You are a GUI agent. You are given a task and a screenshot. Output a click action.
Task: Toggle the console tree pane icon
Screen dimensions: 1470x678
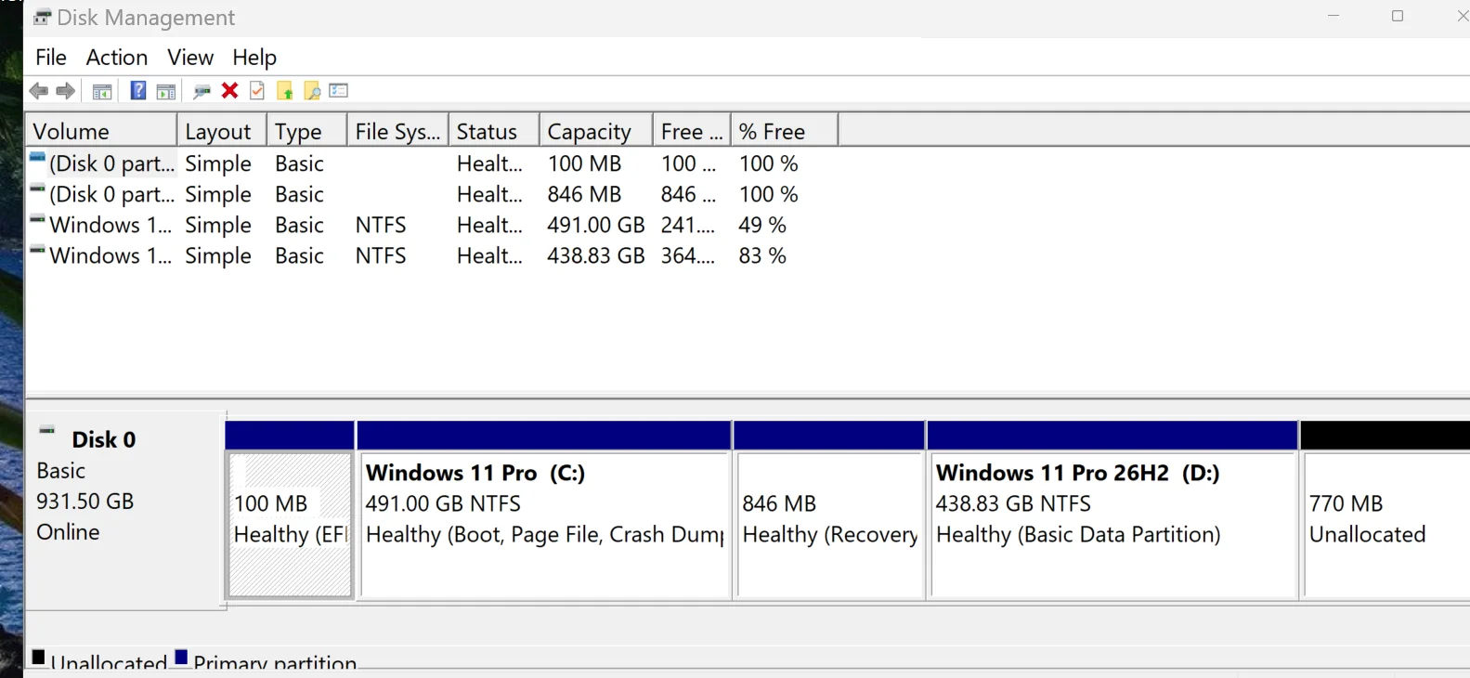(102, 91)
